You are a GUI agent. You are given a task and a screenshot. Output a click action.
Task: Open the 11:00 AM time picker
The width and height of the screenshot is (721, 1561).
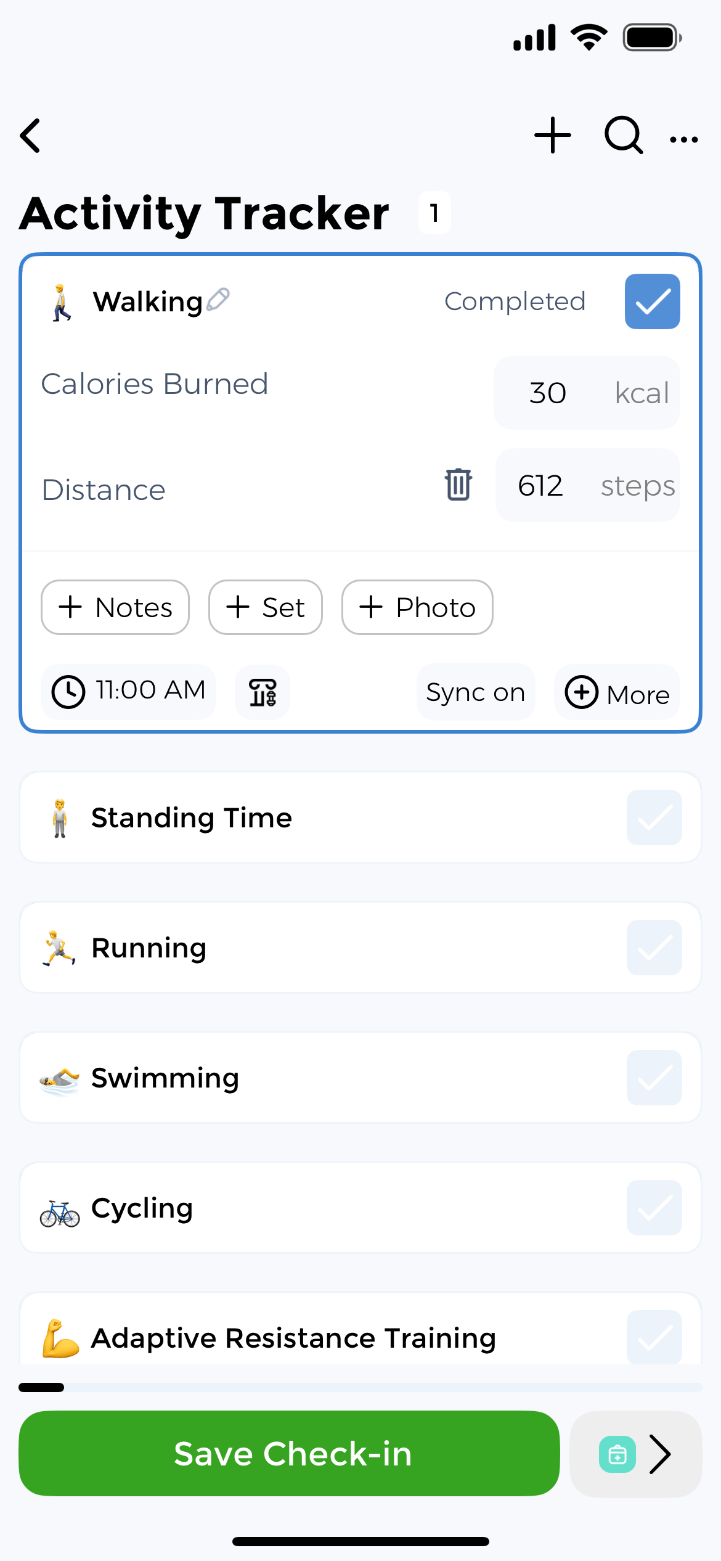129,691
